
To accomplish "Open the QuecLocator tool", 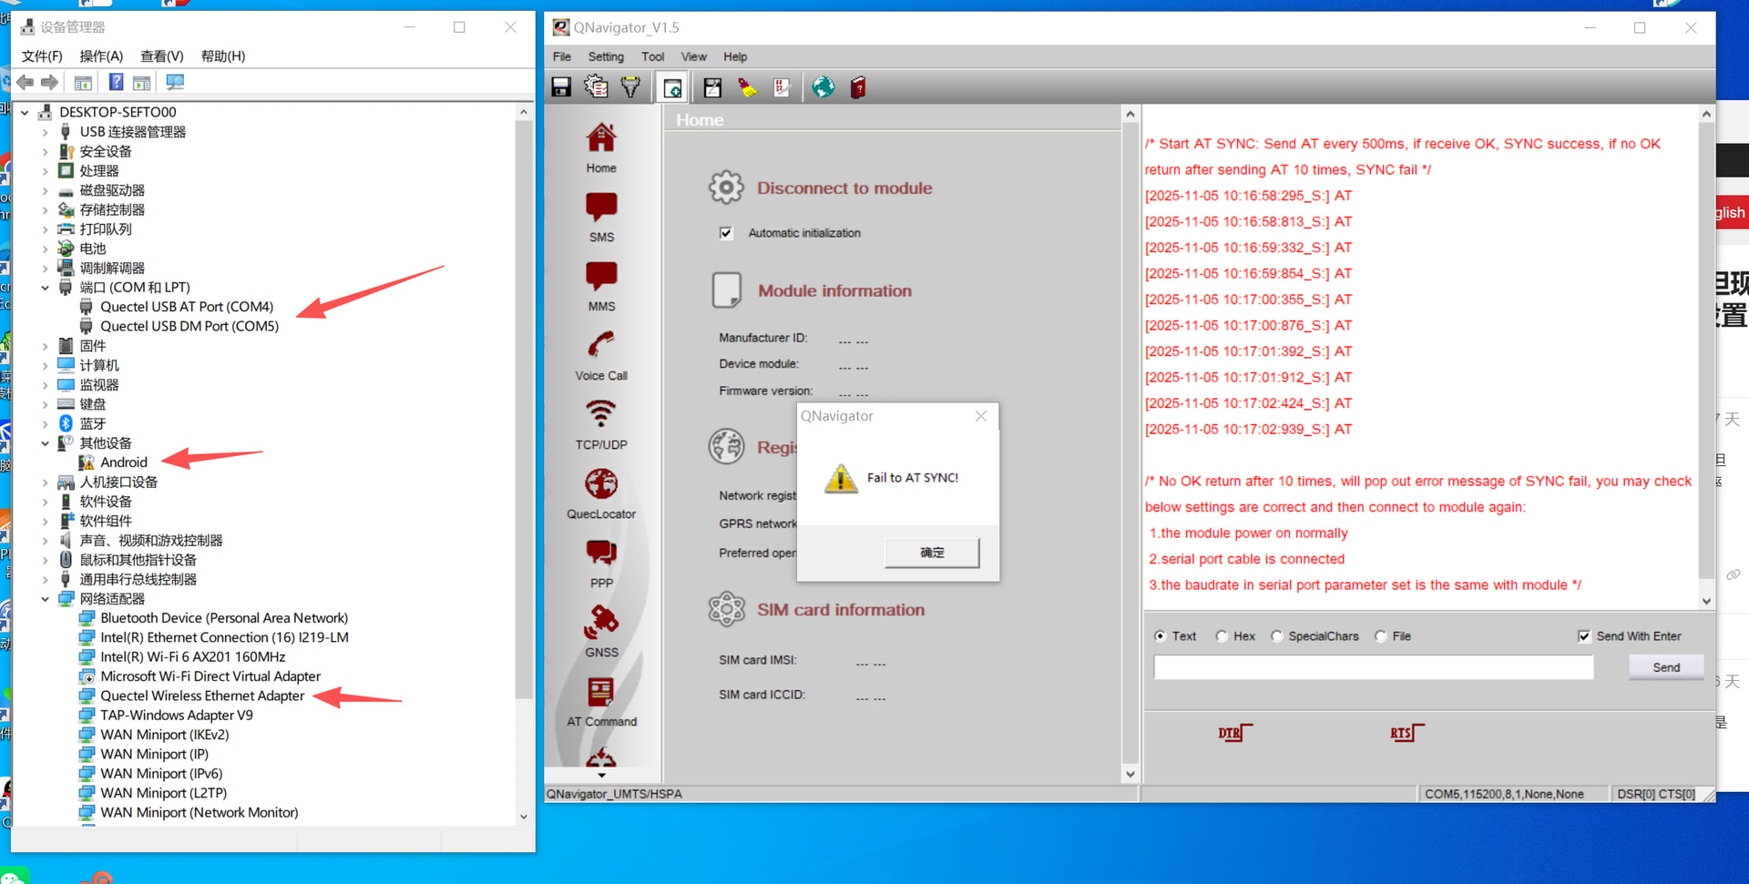I will (600, 493).
